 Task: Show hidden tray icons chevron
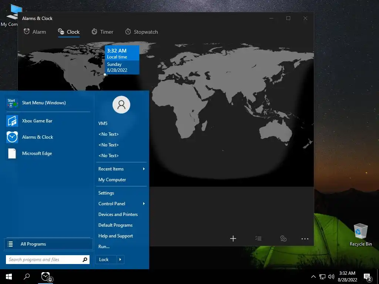pyautogui.click(x=313, y=277)
